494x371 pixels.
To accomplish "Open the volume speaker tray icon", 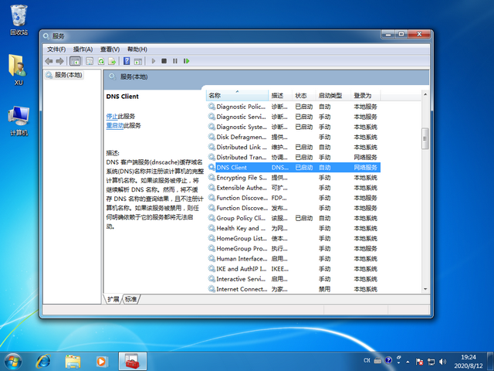I will (442, 362).
